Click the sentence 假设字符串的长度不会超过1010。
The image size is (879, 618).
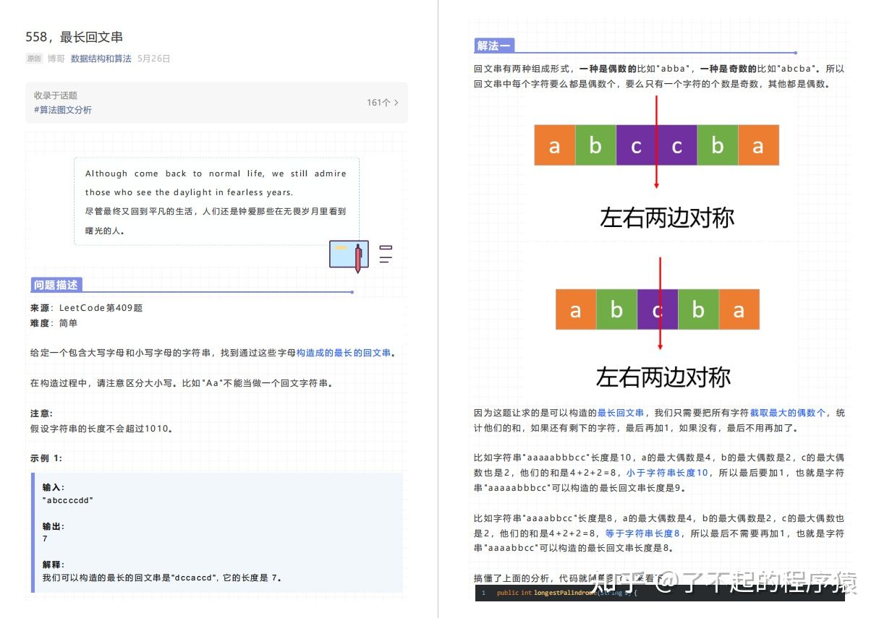[101, 429]
